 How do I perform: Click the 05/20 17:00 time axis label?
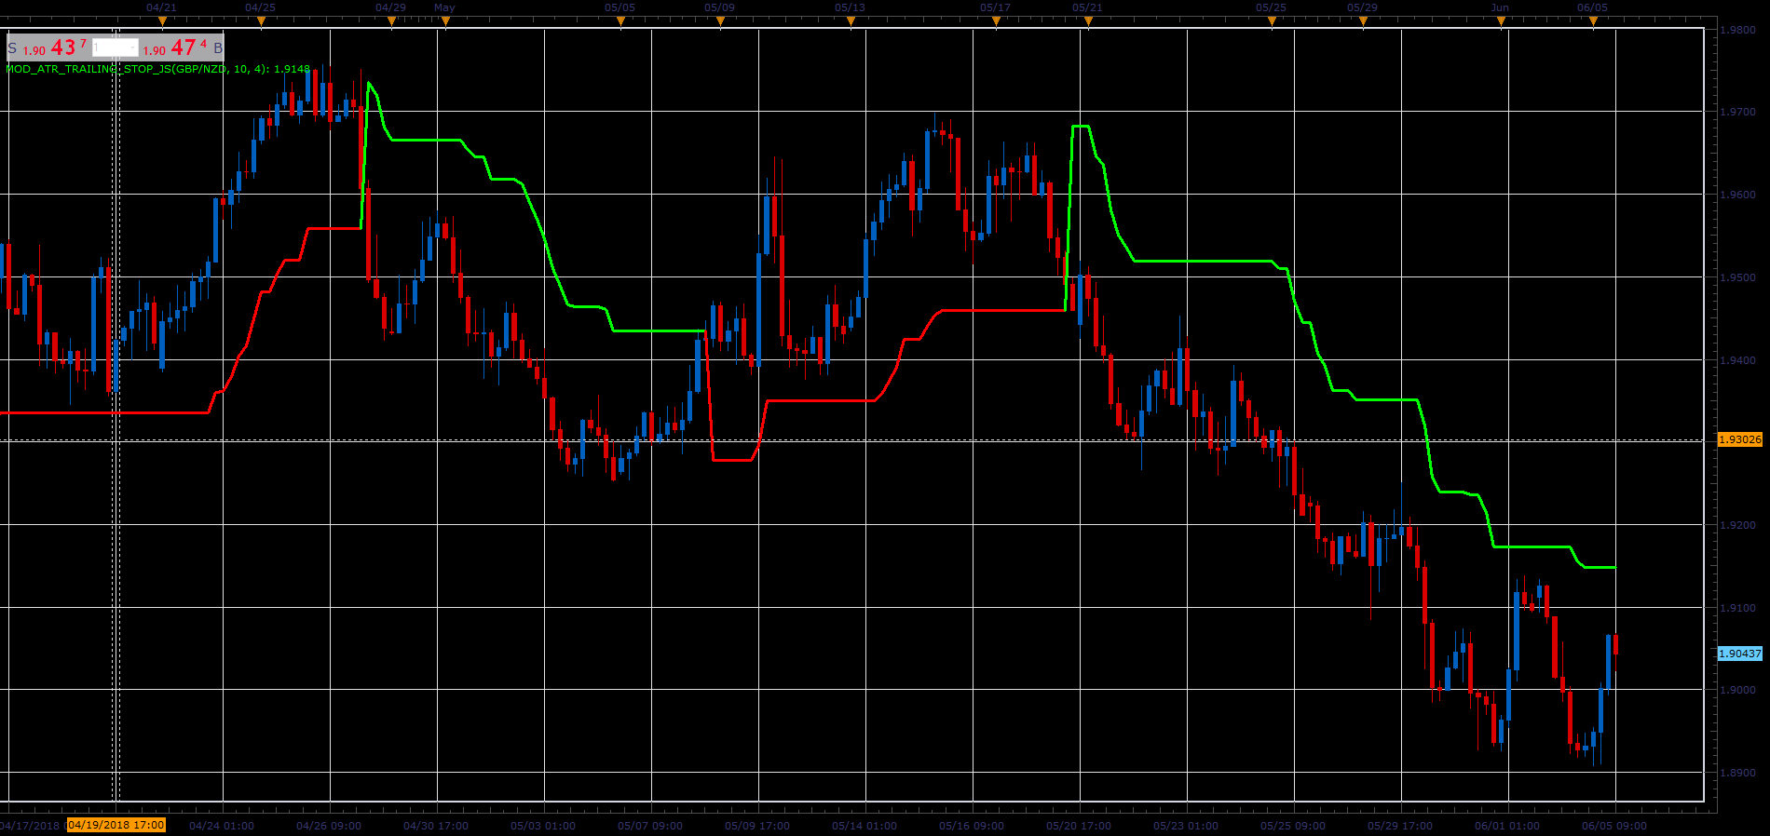click(1079, 826)
